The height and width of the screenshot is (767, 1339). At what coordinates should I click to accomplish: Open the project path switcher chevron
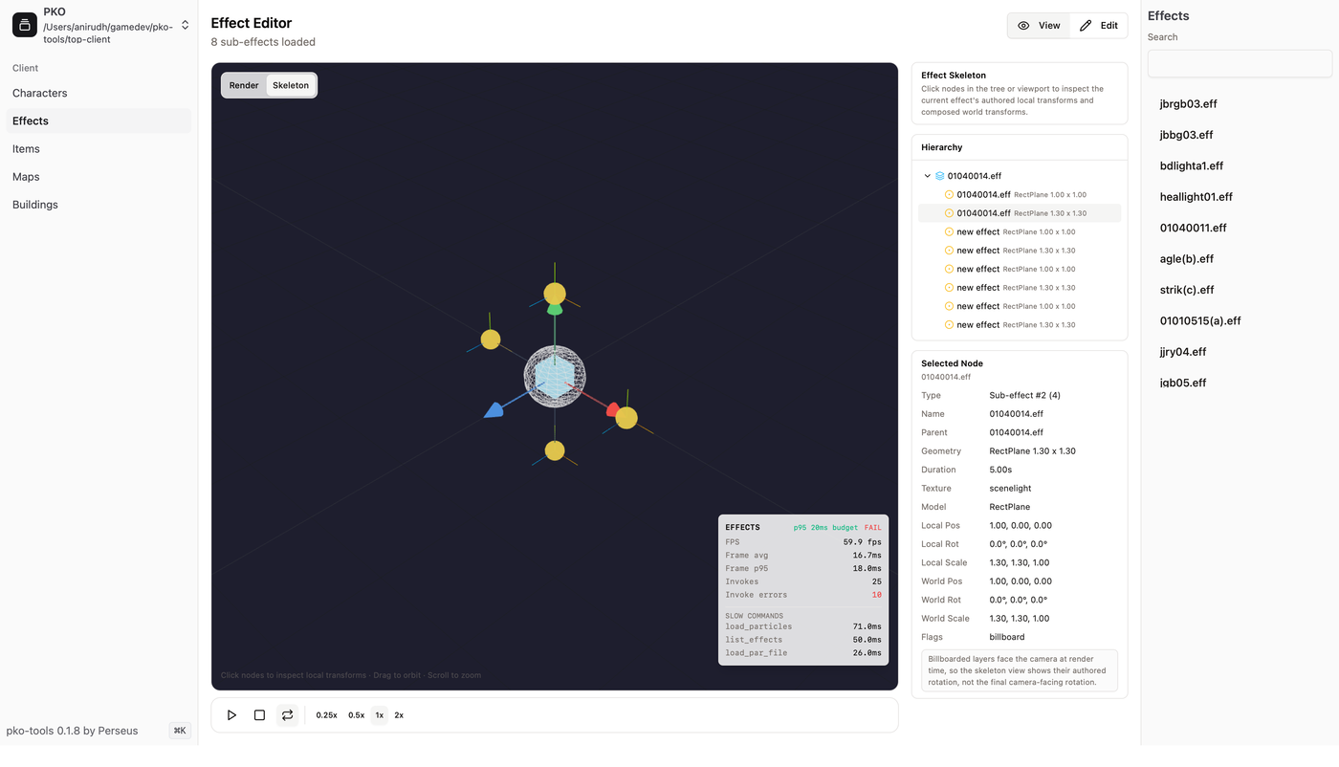click(x=185, y=25)
